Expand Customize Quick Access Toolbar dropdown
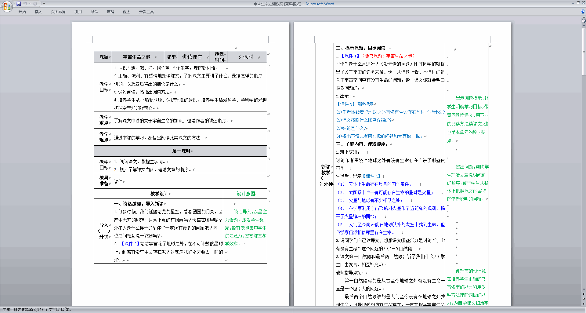The height and width of the screenshot is (313, 586). pos(44,4)
